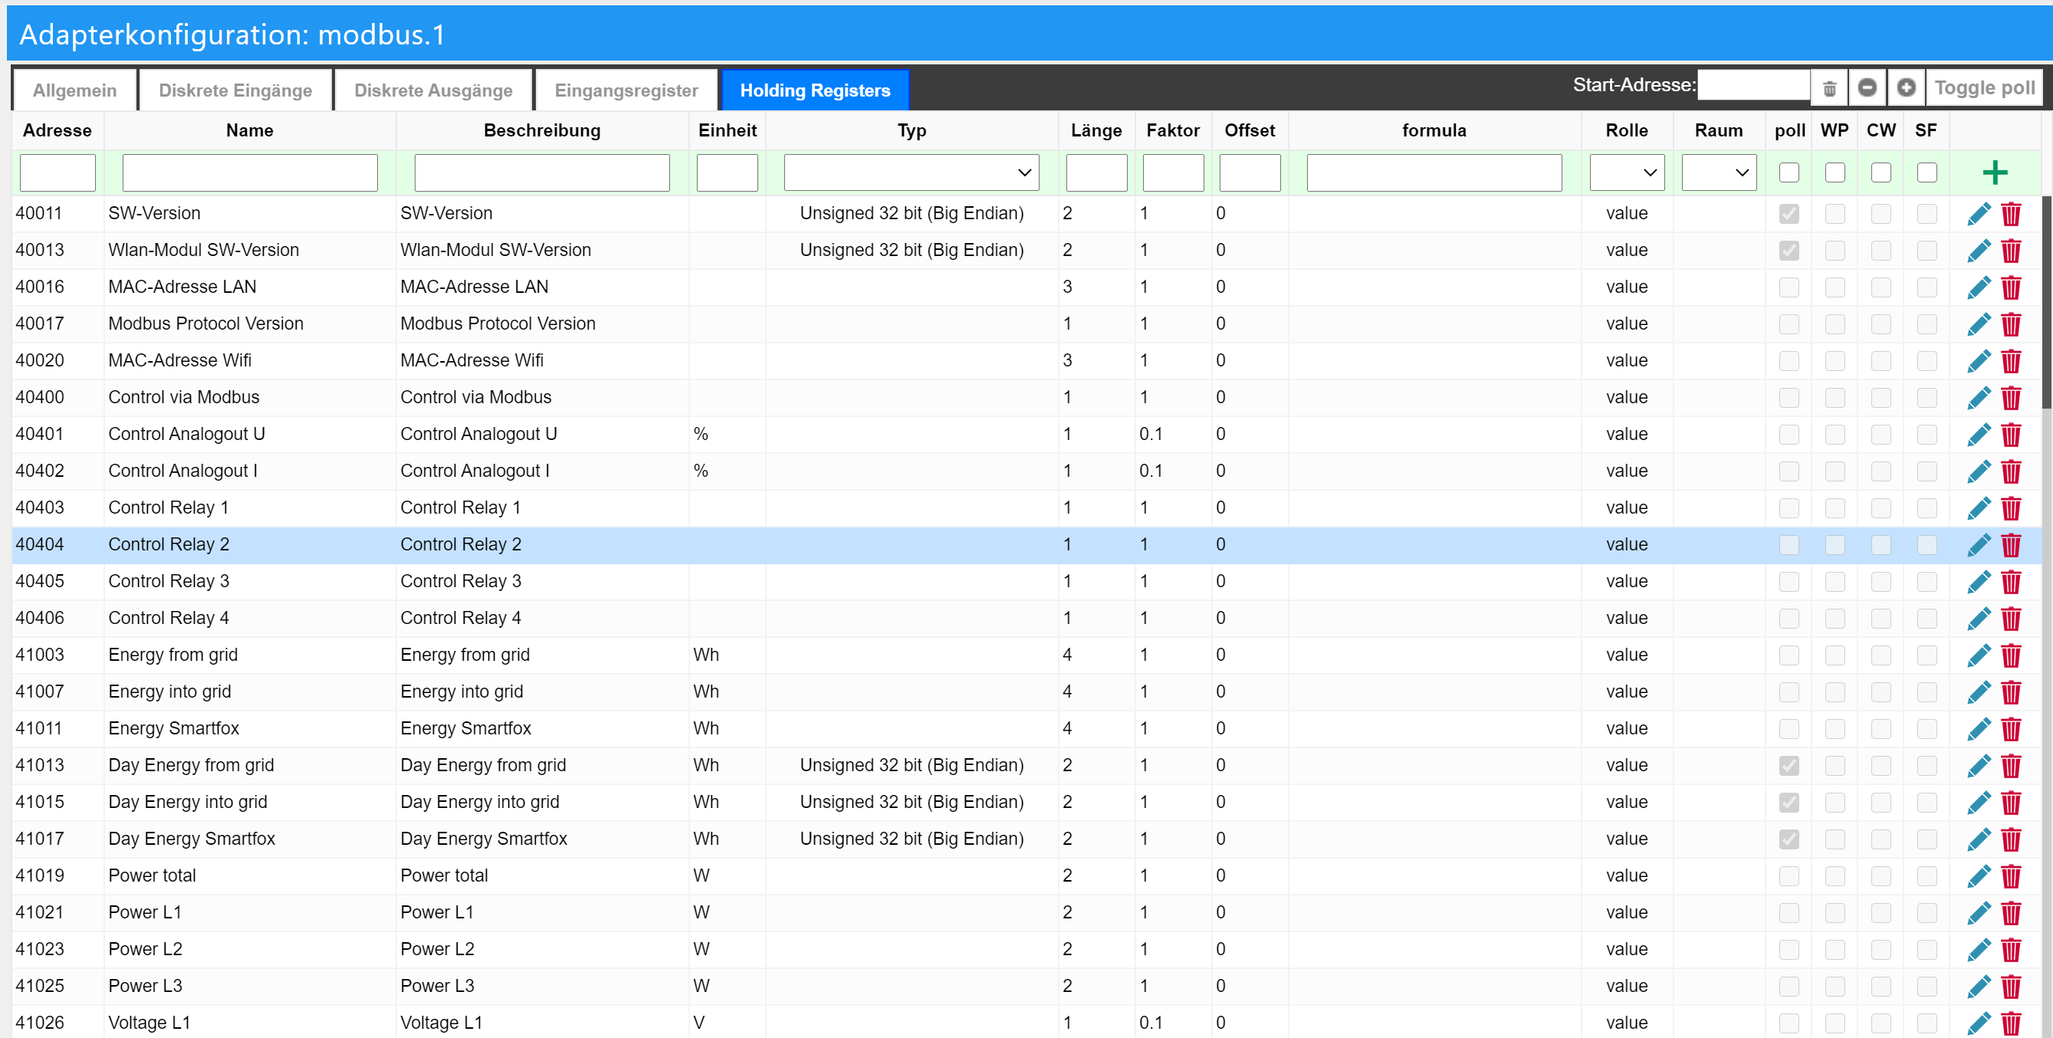
Task: Click the vertical scrollbar of the table
Action: pyautogui.click(x=2048, y=303)
